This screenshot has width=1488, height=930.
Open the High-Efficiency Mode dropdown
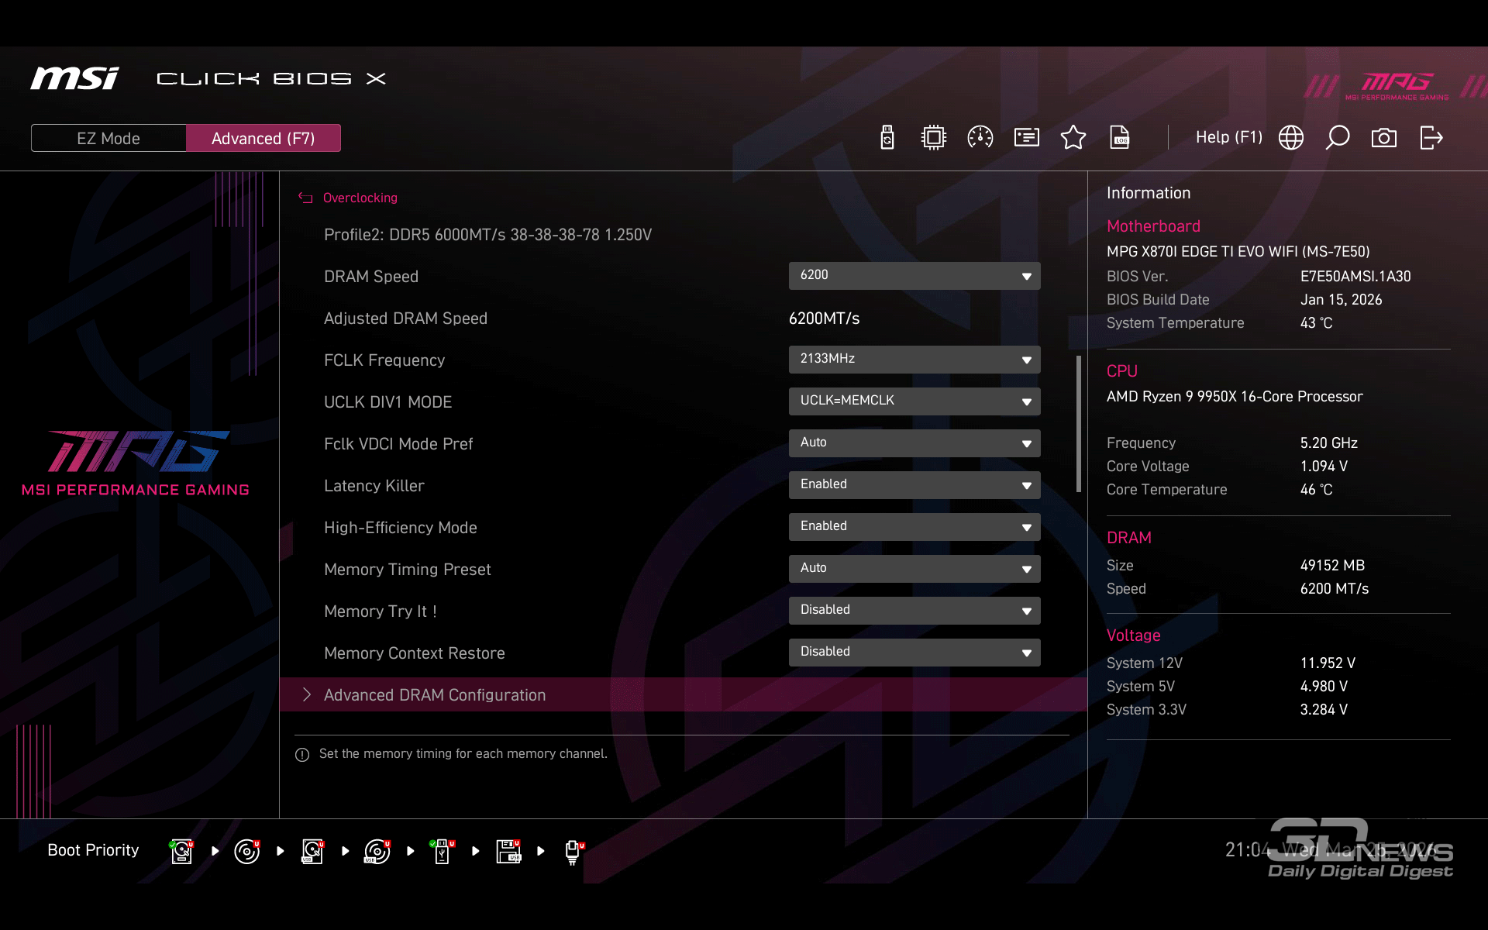[914, 527]
